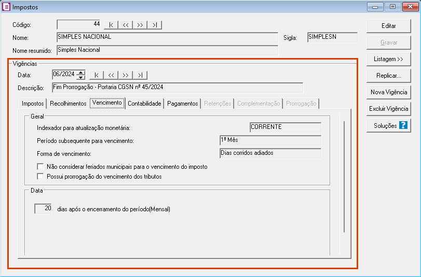Open Período subsequente para vencimento dropdown
This screenshot has height=277, width=421.
[x=270, y=140]
